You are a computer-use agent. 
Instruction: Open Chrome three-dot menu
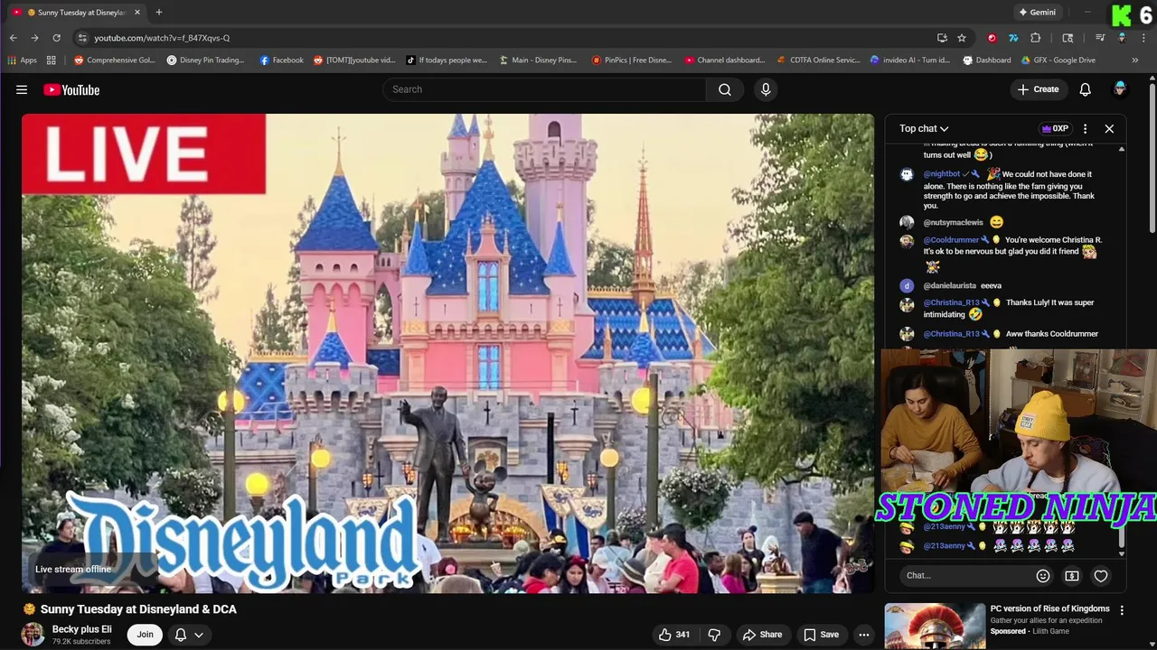1143,38
